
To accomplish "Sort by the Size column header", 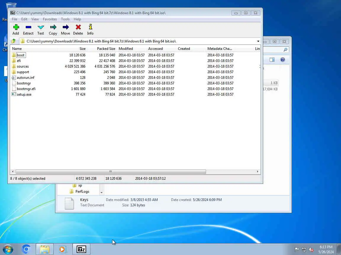I will click(x=73, y=49).
